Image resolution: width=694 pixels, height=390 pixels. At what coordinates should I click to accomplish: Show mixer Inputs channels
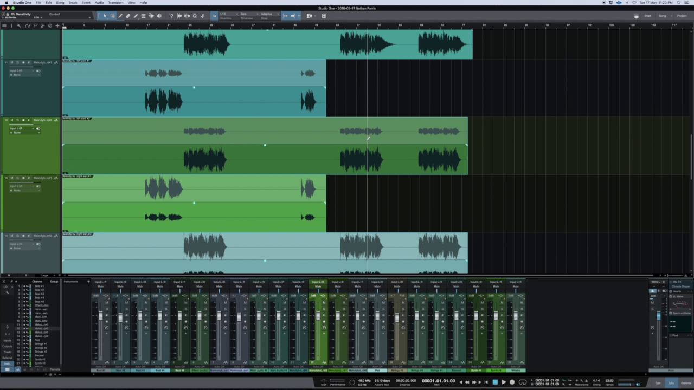coord(7,340)
